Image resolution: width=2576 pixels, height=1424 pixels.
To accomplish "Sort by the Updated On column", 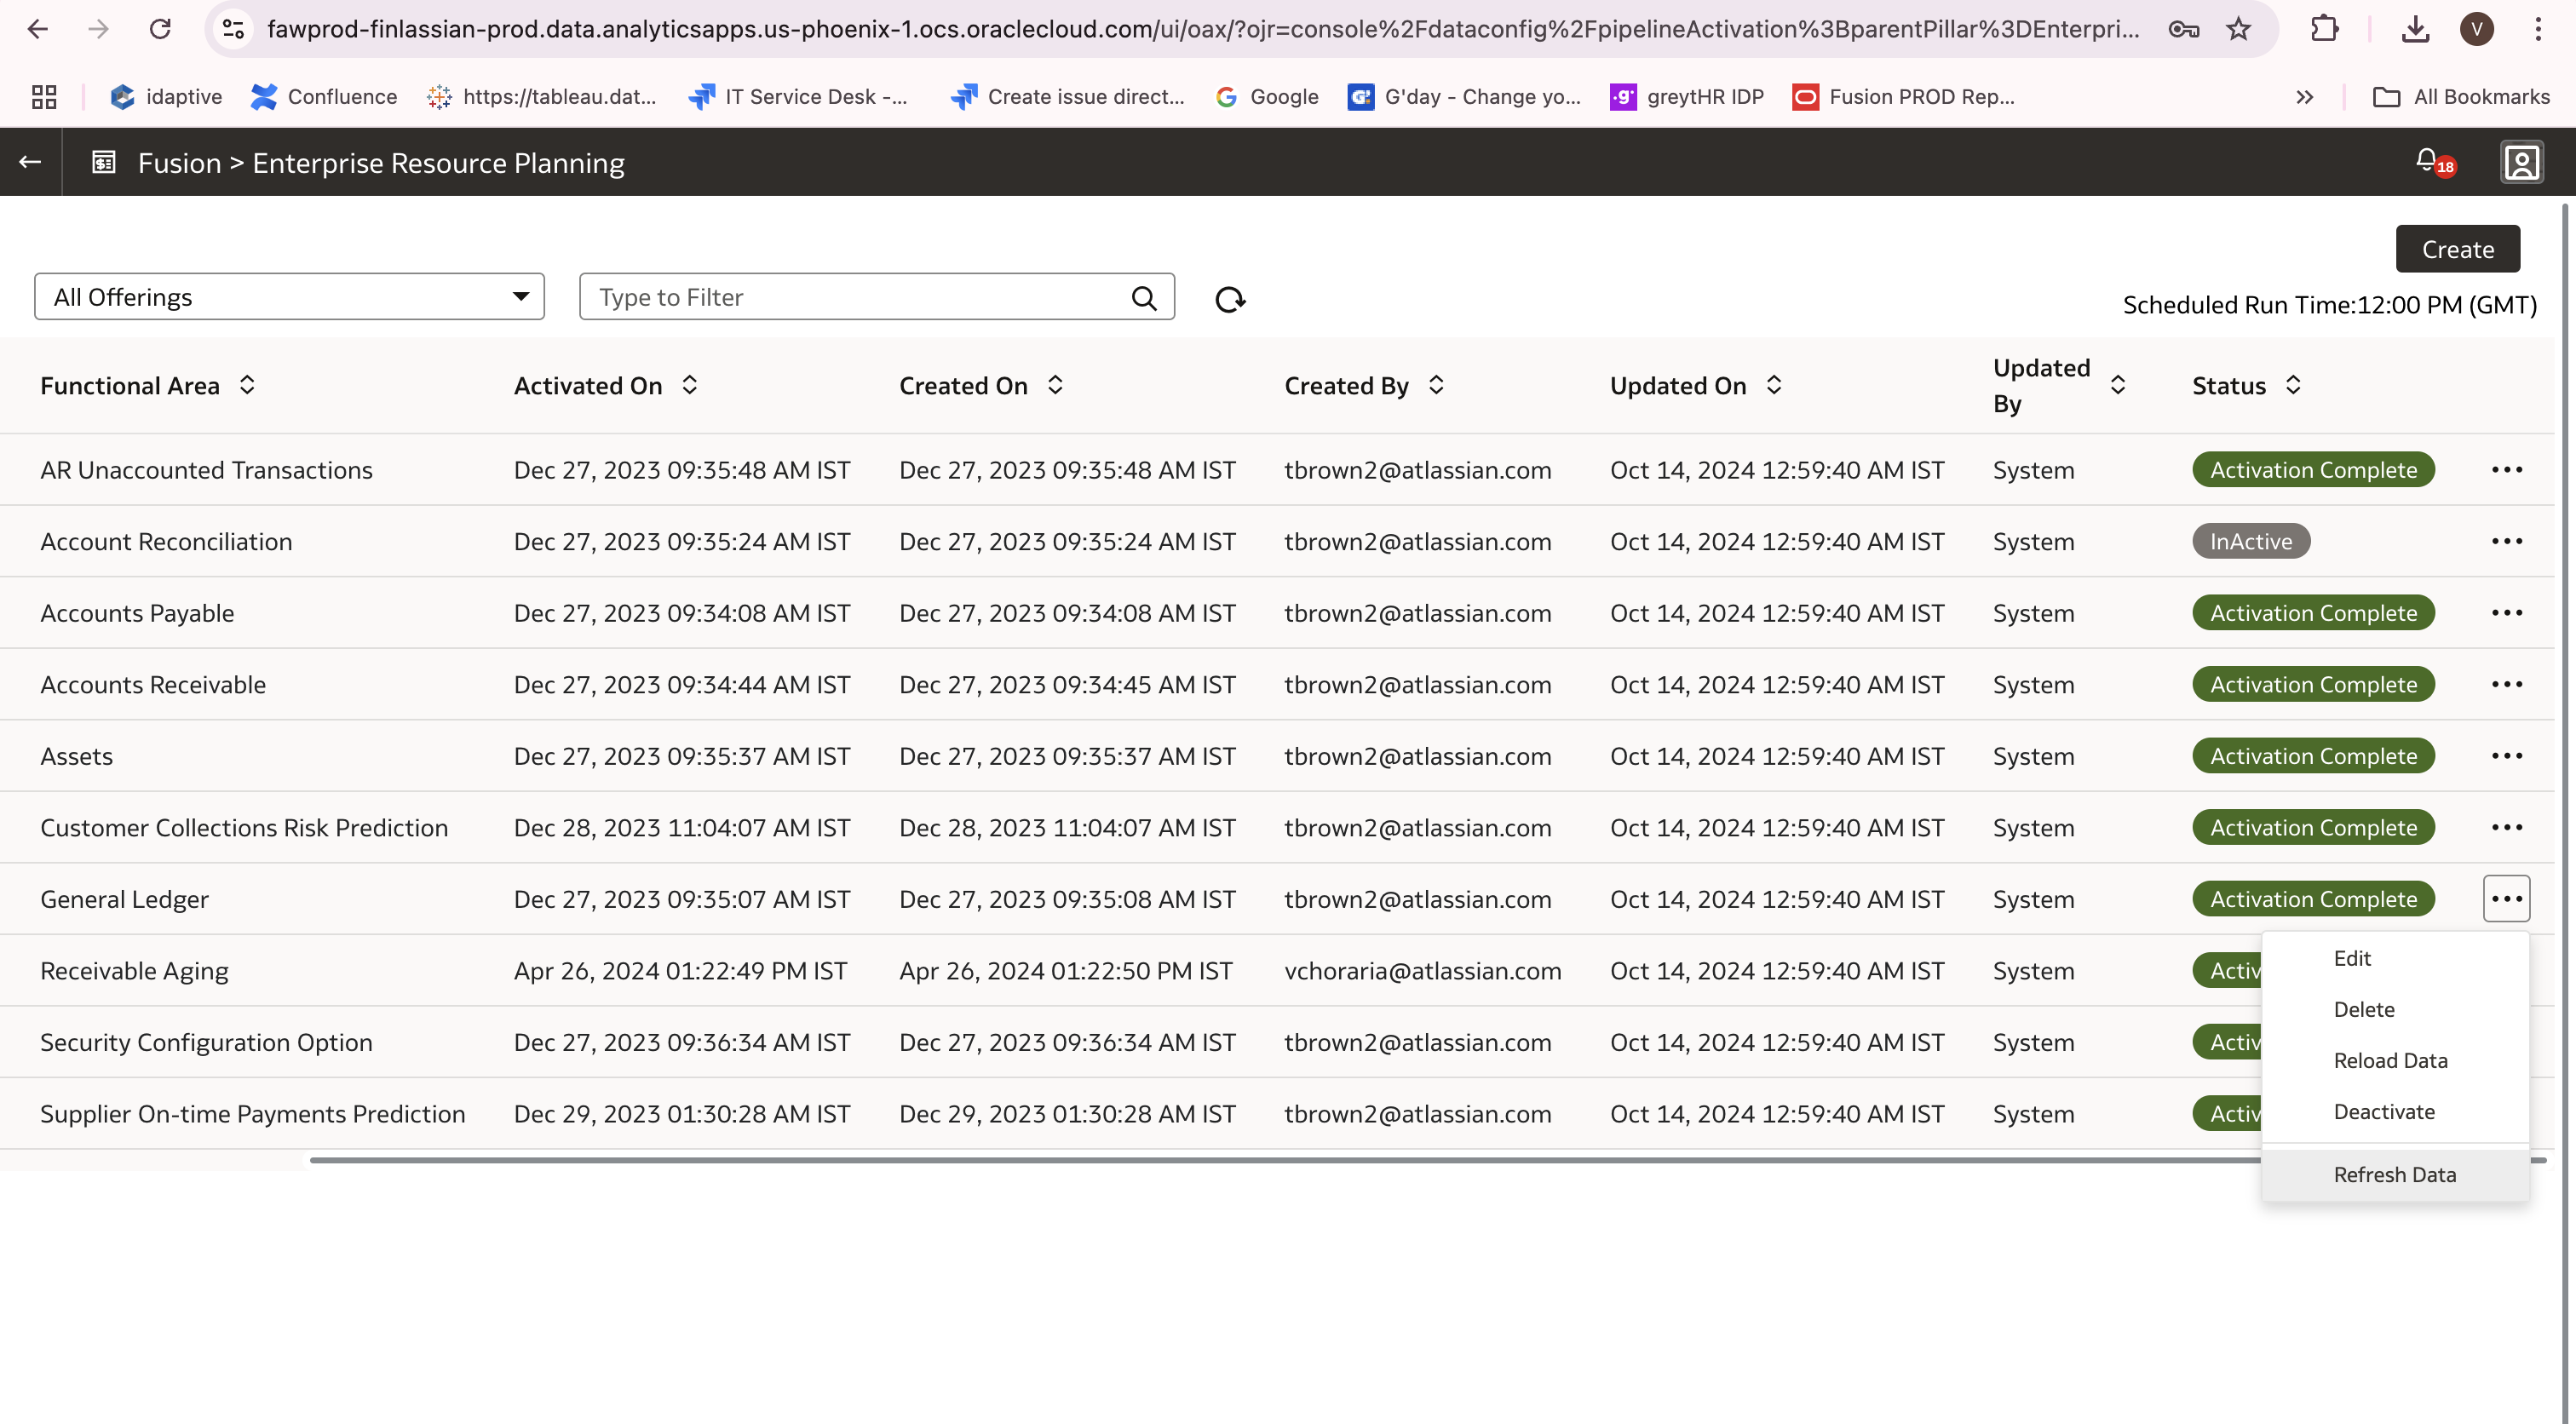I will coord(1774,385).
